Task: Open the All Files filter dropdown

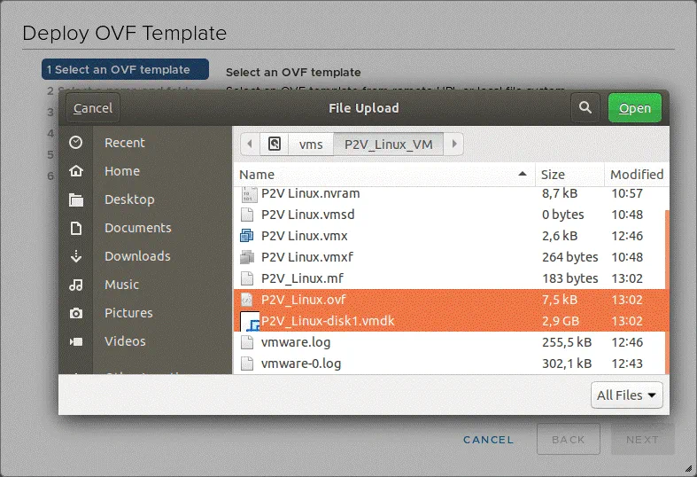Action: [x=627, y=395]
